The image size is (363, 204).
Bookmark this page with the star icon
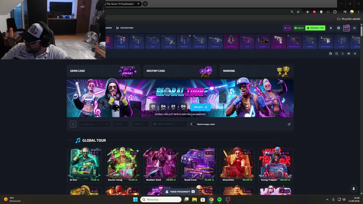[x=298, y=12]
